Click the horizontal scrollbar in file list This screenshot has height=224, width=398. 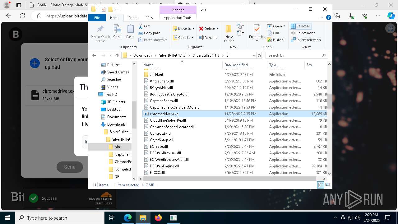(230, 179)
